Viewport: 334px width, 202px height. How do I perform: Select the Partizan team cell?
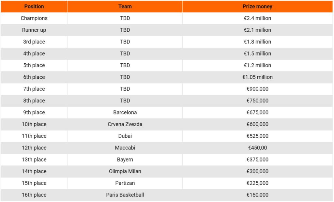(x=125, y=183)
